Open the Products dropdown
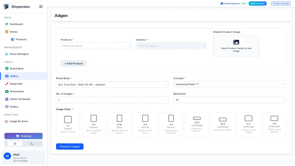 click(96, 46)
